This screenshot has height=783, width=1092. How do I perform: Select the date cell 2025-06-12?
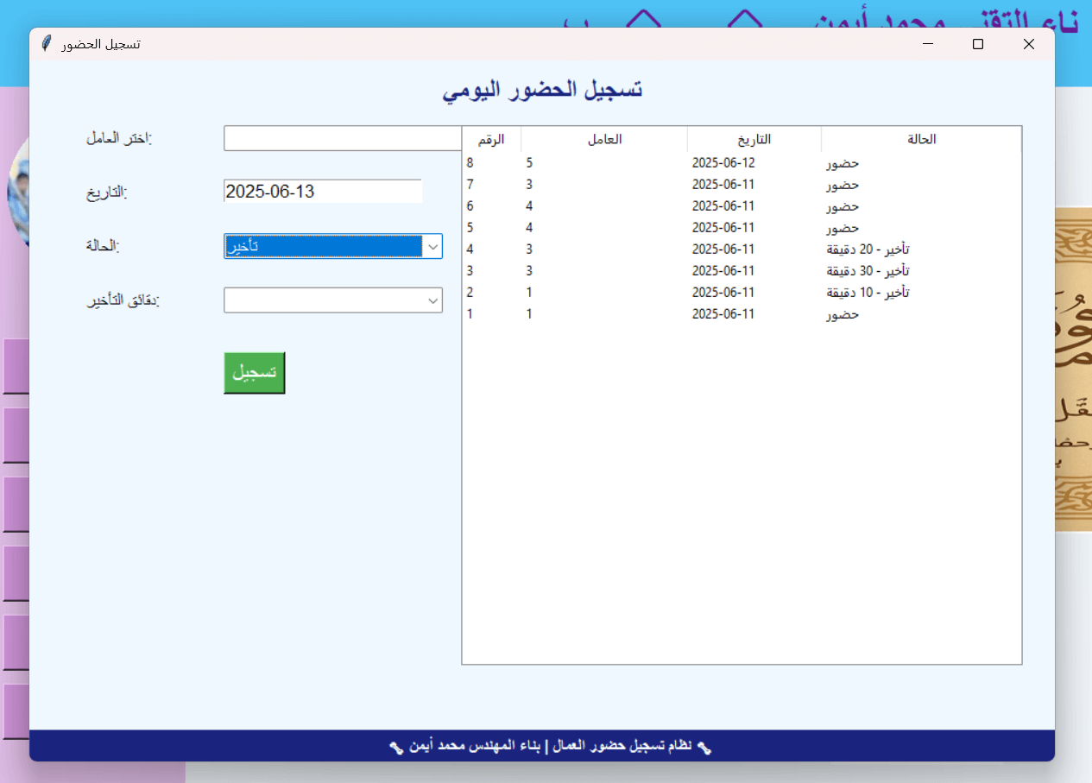point(723,162)
